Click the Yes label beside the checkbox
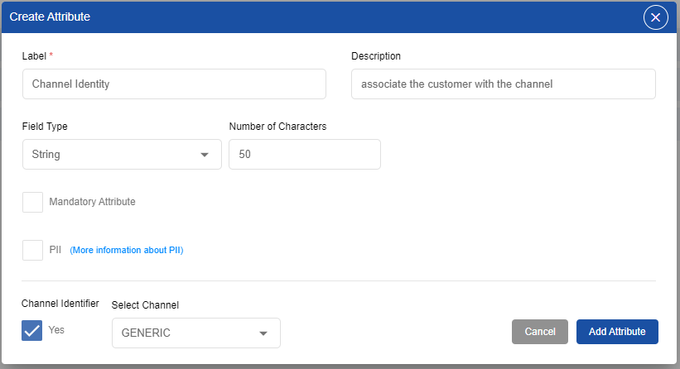 [x=56, y=329]
